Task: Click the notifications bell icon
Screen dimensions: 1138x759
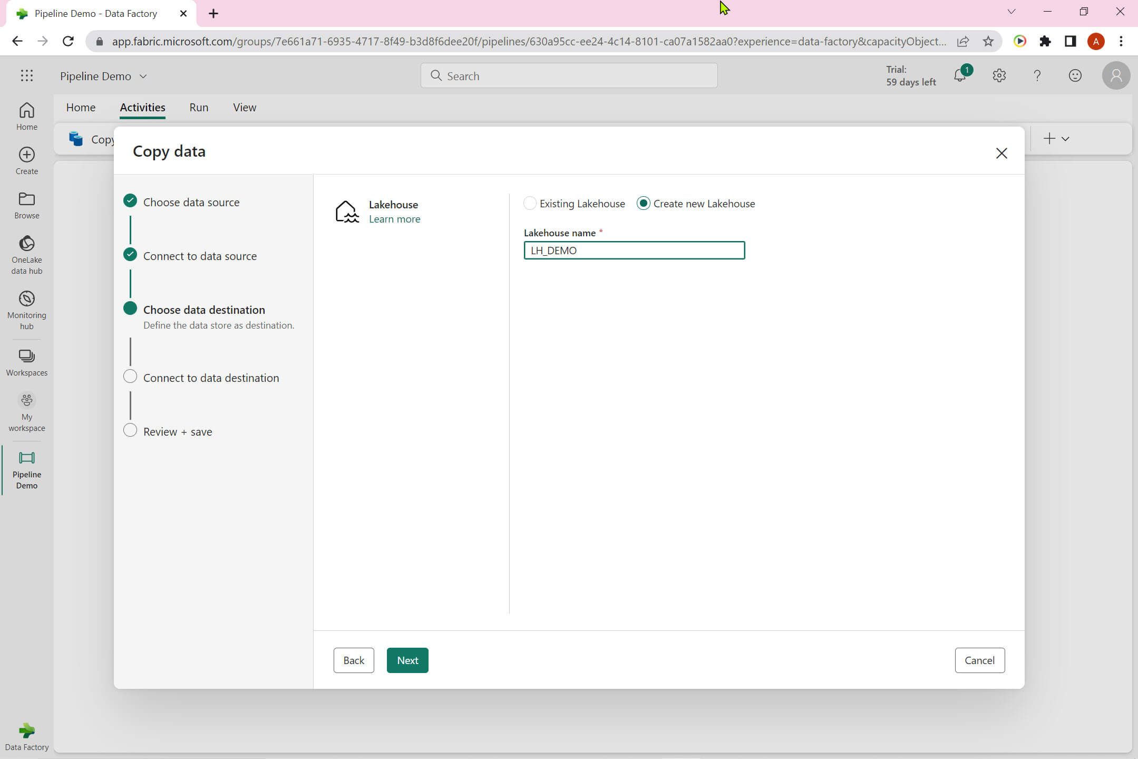Action: pos(960,76)
